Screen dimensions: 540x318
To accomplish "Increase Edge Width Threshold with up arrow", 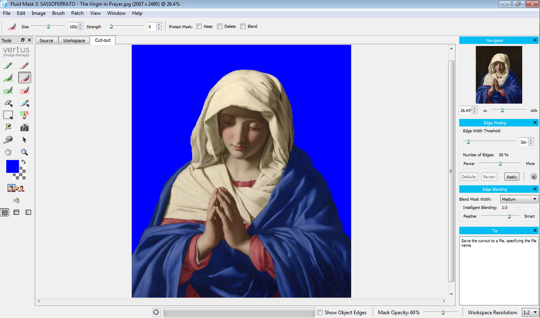I will (x=531, y=140).
